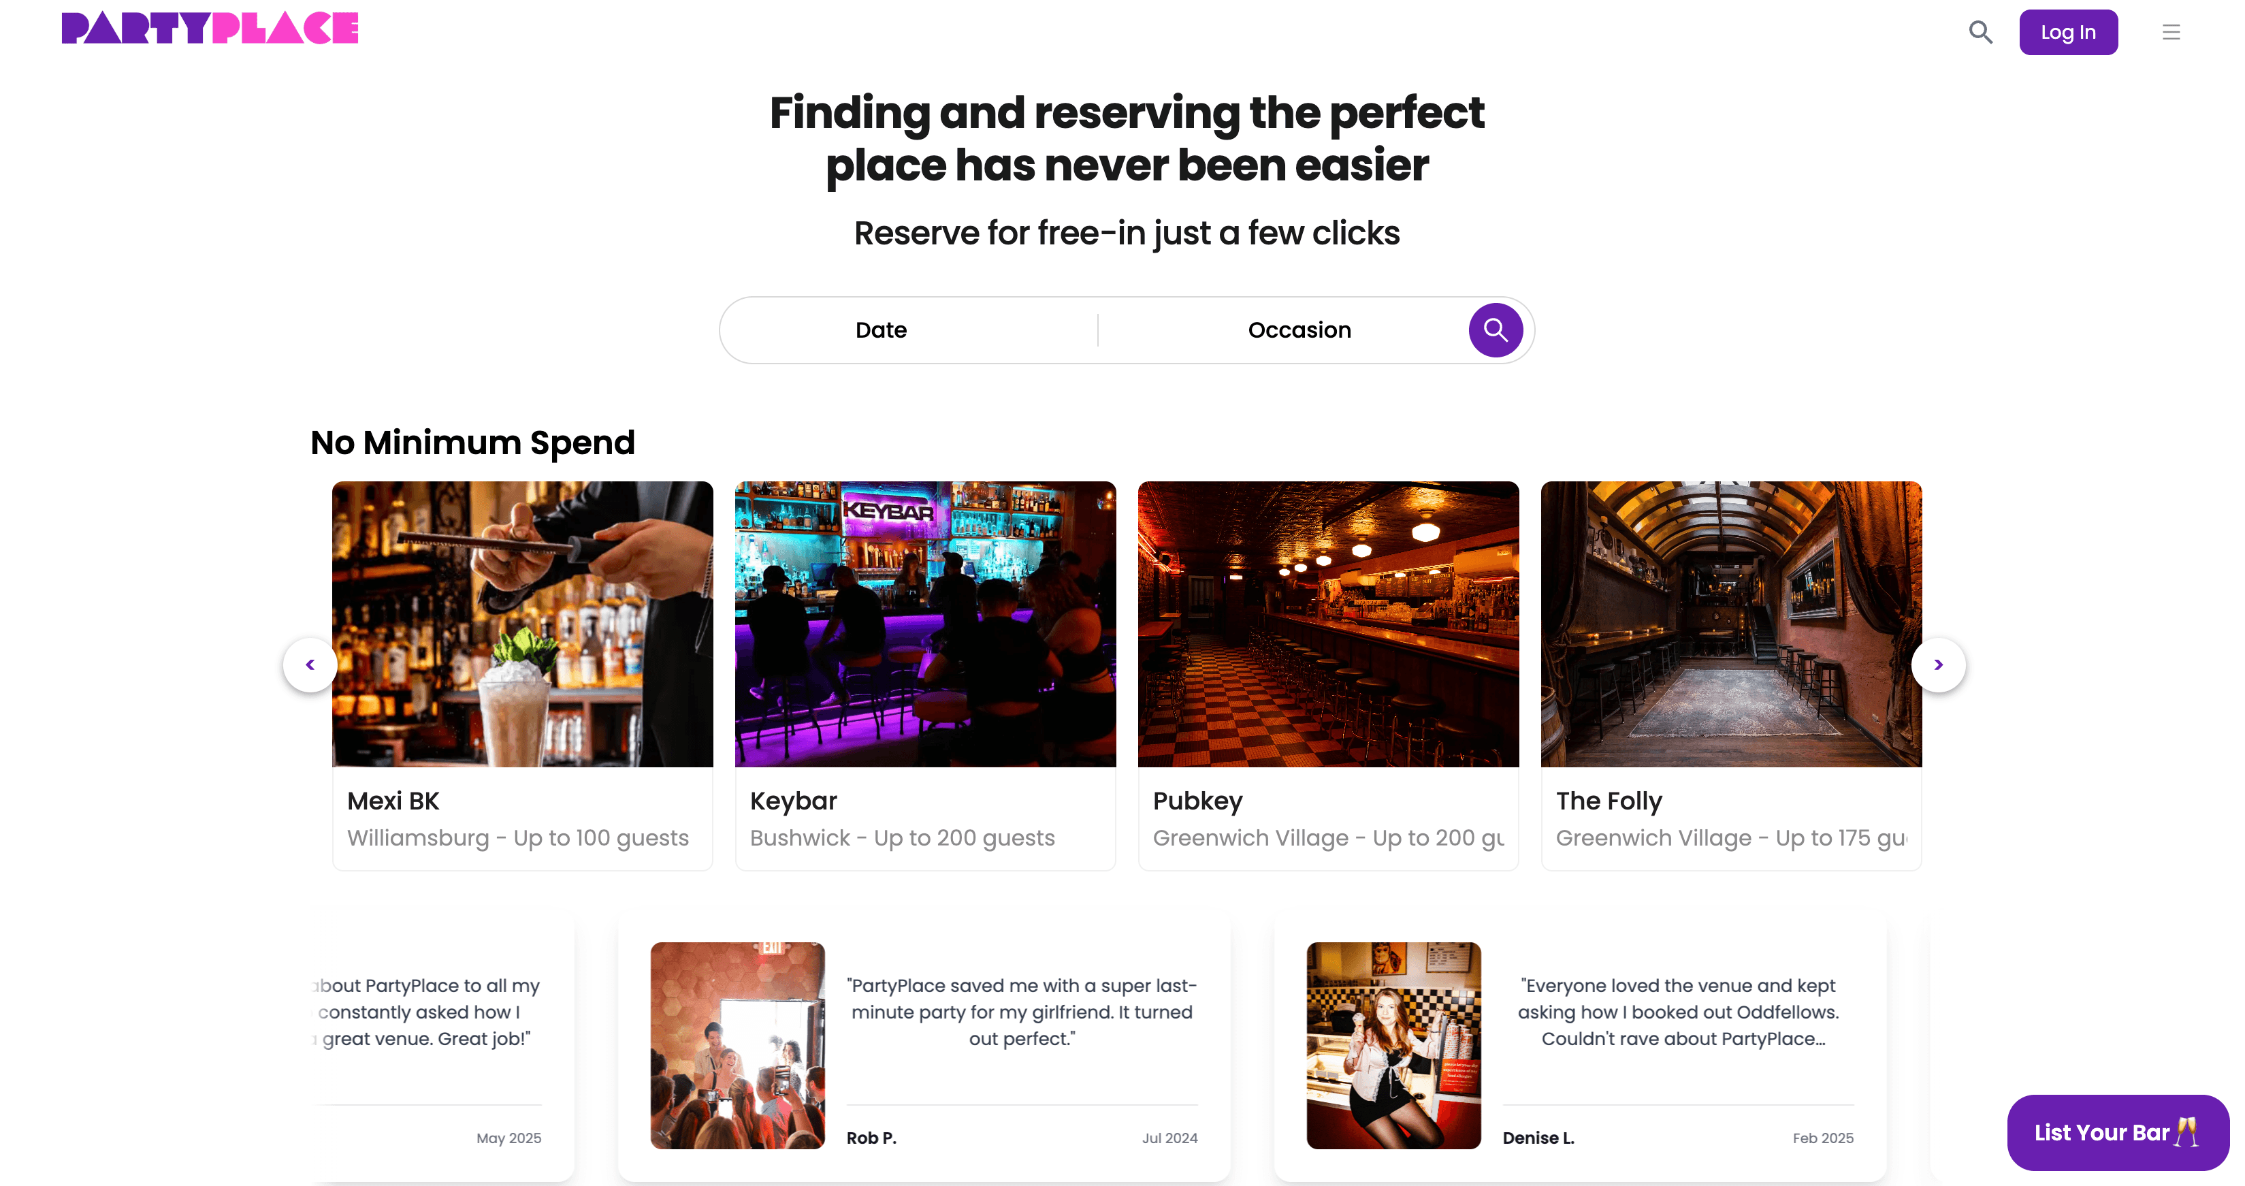
Task: Click the PartyPlace logo
Action: click(x=210, y=28)
